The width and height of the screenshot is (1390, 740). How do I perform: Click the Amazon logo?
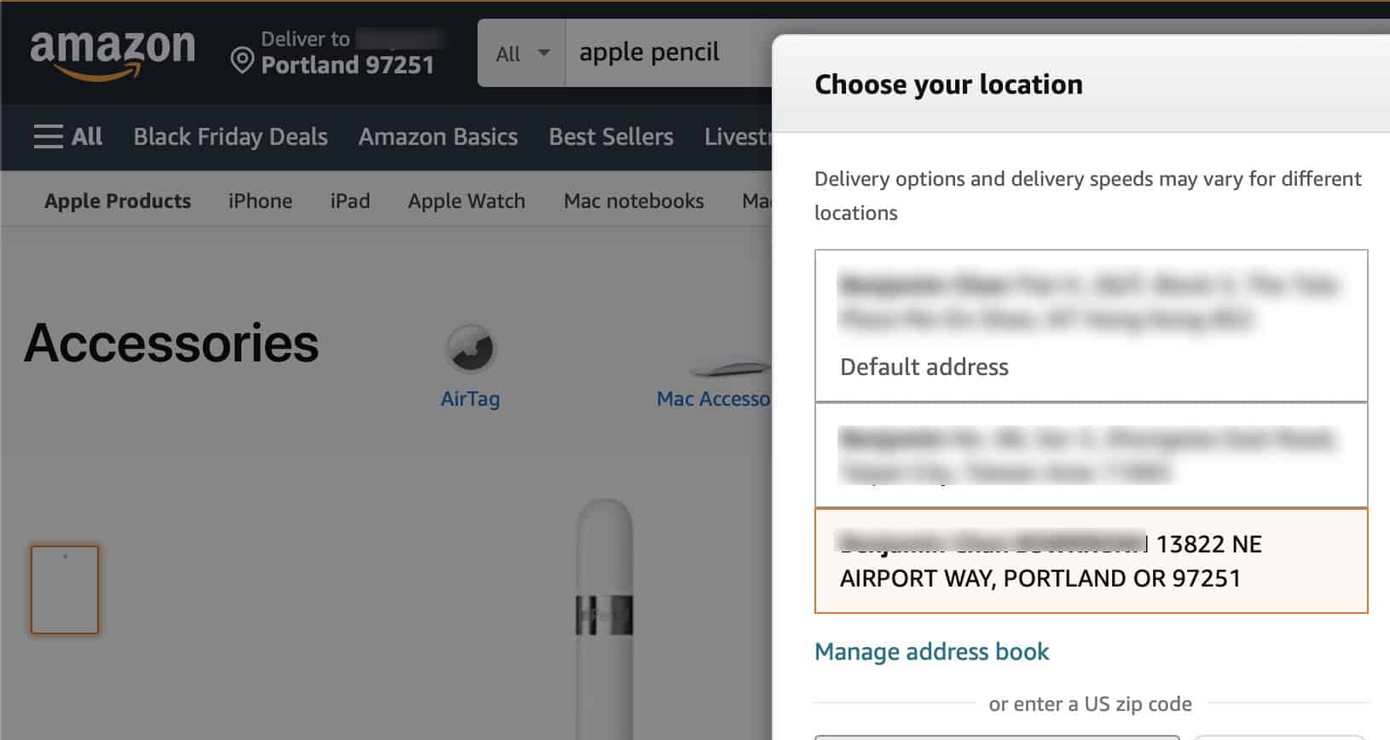click(x=113, y=53)
